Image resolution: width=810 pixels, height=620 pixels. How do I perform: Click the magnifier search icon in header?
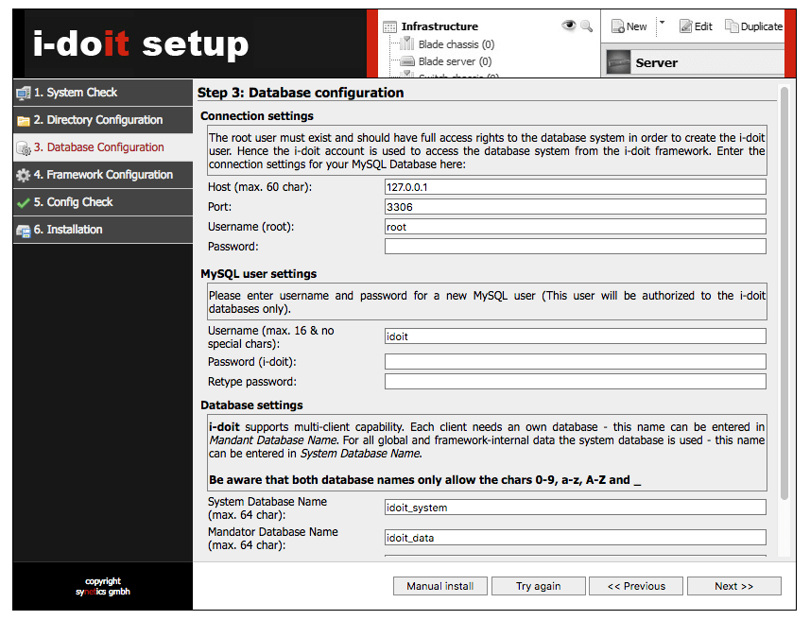pyautogui.click(x=586, y=26)
